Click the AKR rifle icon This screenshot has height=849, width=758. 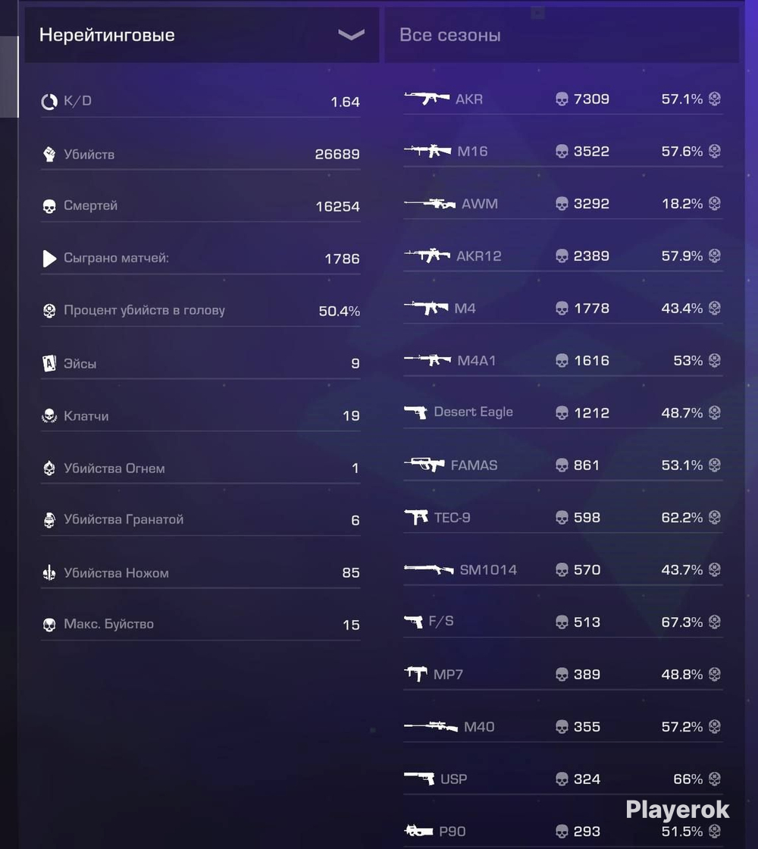click(x=427, y=99)
